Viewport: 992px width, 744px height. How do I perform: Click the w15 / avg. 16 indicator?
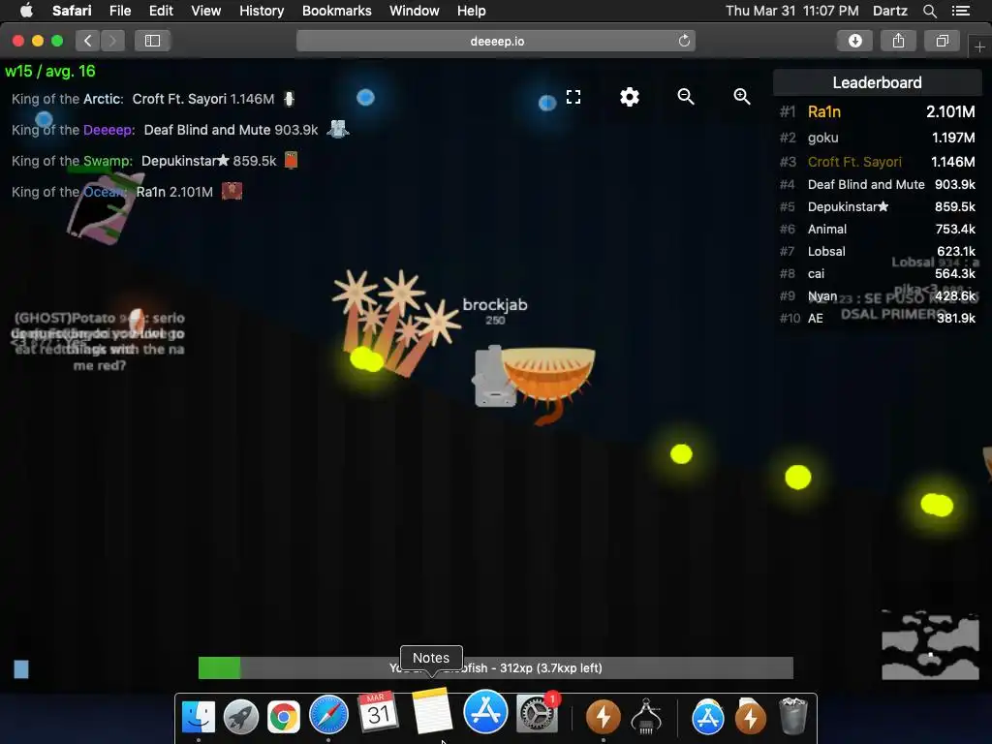coord(50,71)
